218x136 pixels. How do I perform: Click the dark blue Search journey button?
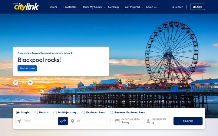click(188, 121)
